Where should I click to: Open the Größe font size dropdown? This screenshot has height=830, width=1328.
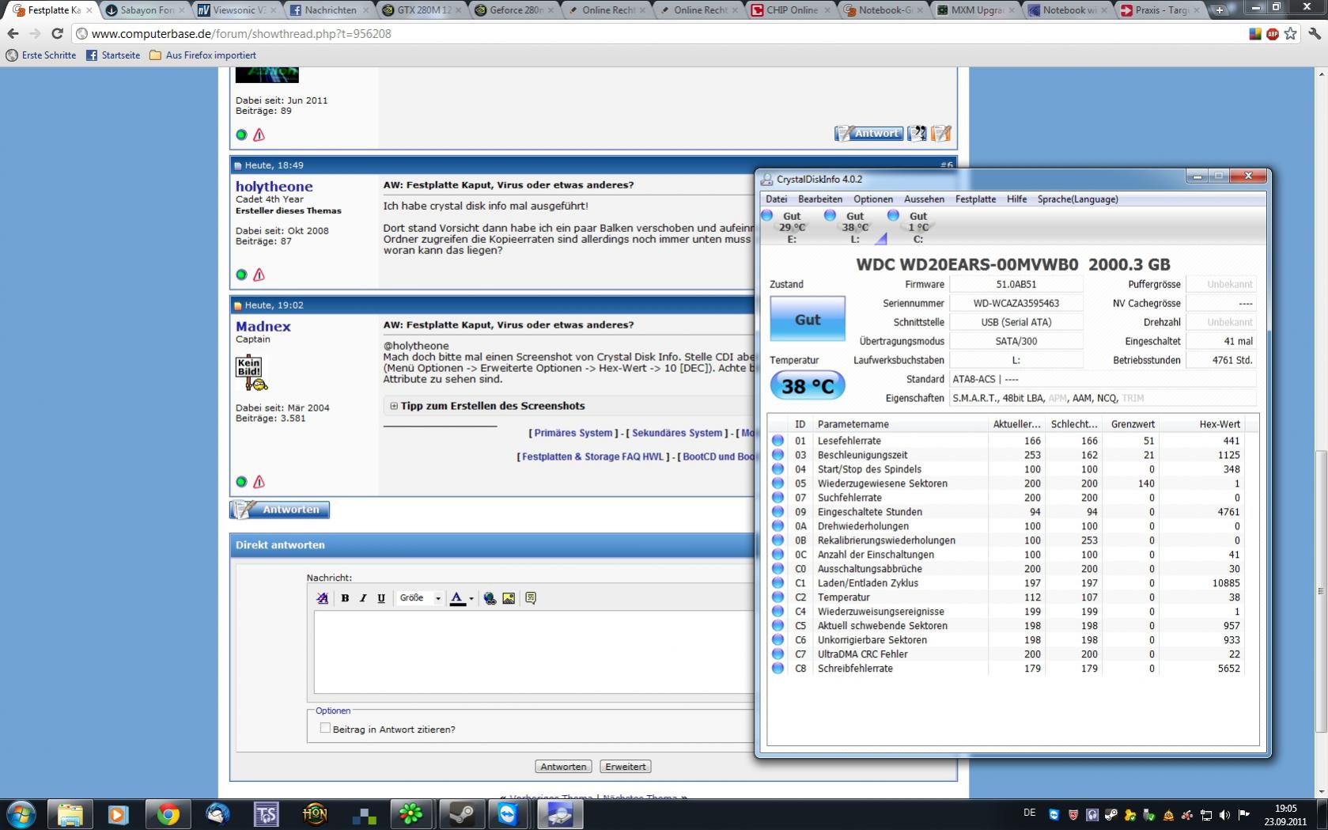[x=419, y=598]
